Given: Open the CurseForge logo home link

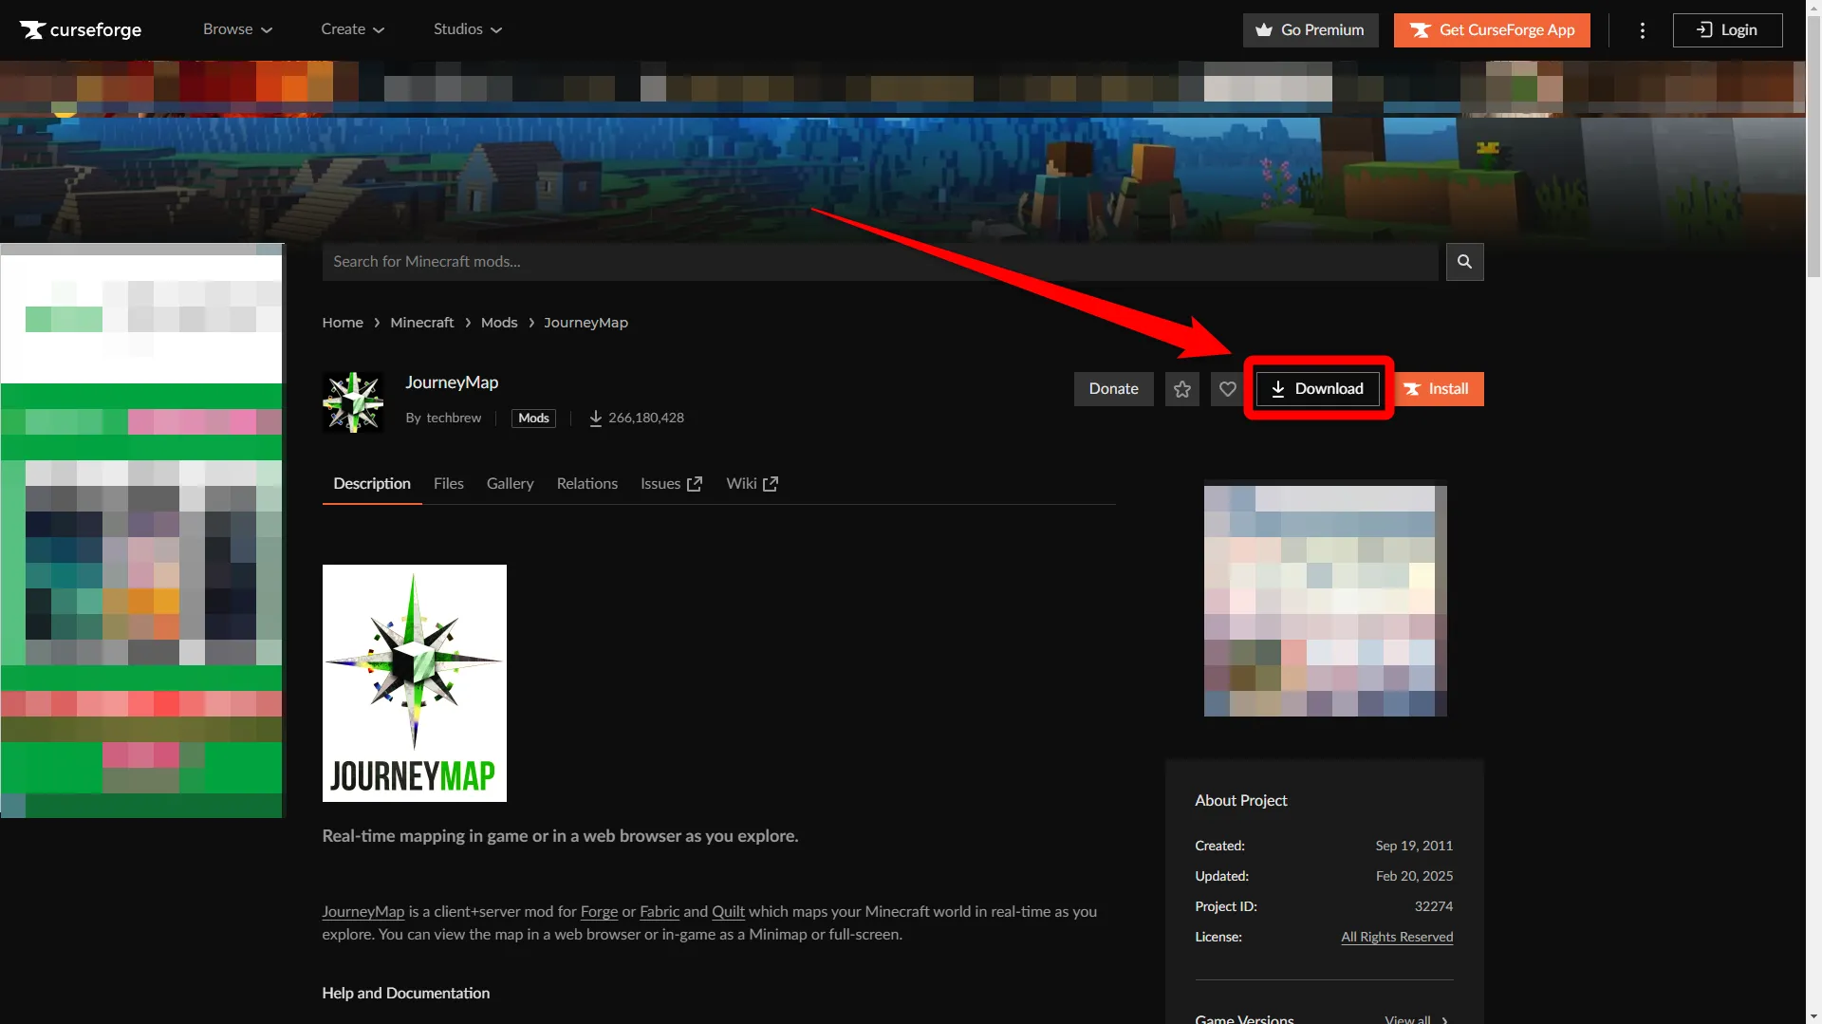Looking at the screenshot, I should point(81,29).
